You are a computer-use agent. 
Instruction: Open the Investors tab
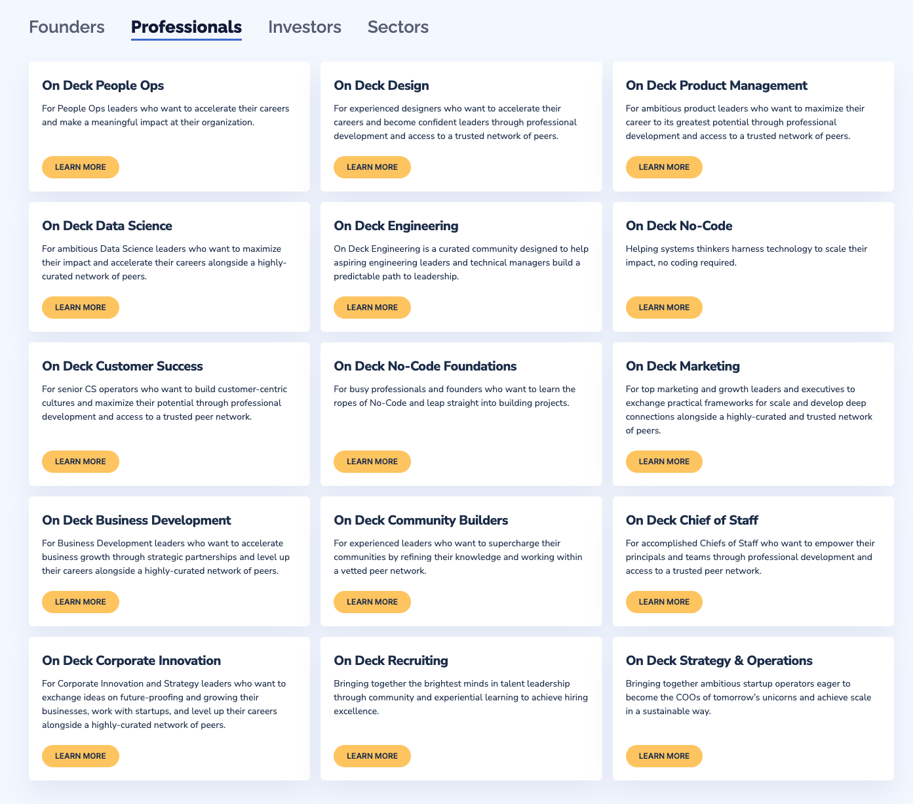305,27
